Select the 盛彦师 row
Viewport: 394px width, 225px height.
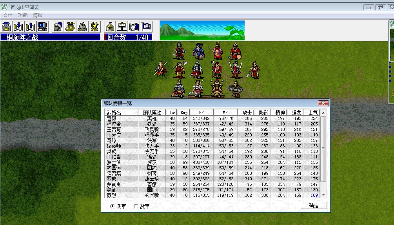(212, 146)
